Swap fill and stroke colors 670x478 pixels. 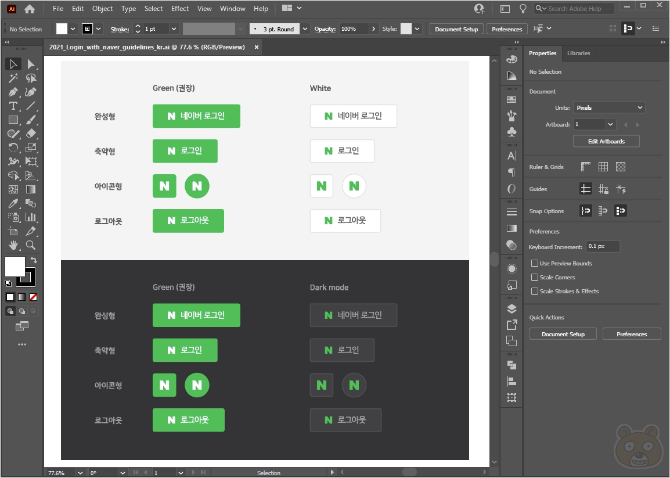[x=34, y=260]
